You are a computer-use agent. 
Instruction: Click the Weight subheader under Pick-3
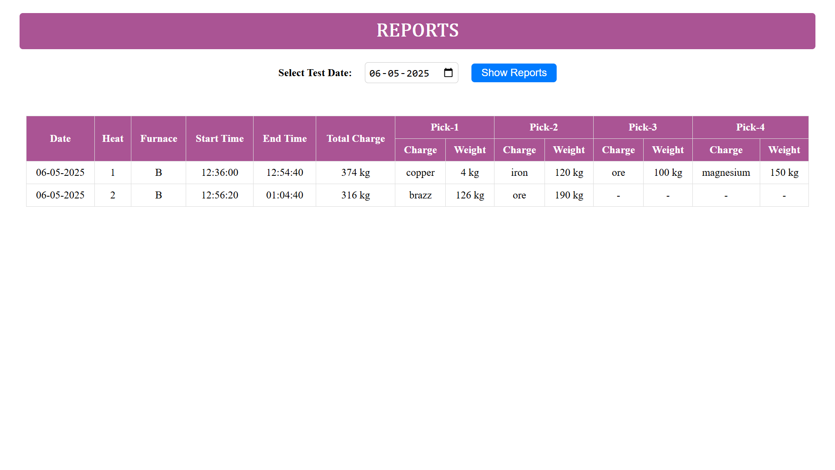(668, 150)
